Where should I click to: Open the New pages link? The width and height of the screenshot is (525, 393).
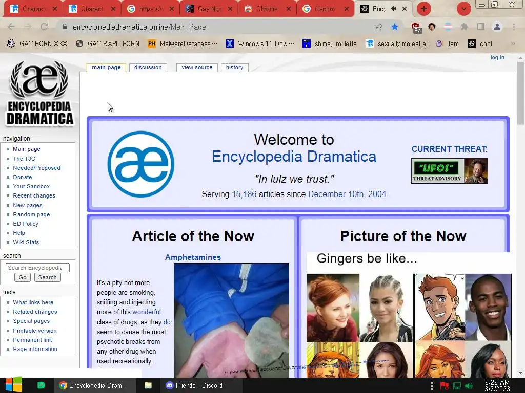28,205
